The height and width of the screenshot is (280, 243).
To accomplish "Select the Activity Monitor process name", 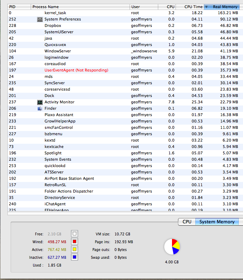I will click(59, 102).
